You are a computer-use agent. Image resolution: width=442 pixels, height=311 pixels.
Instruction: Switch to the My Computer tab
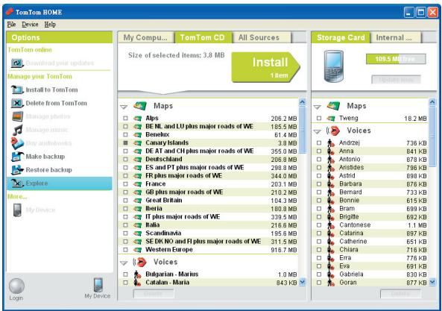pos(146,37)
